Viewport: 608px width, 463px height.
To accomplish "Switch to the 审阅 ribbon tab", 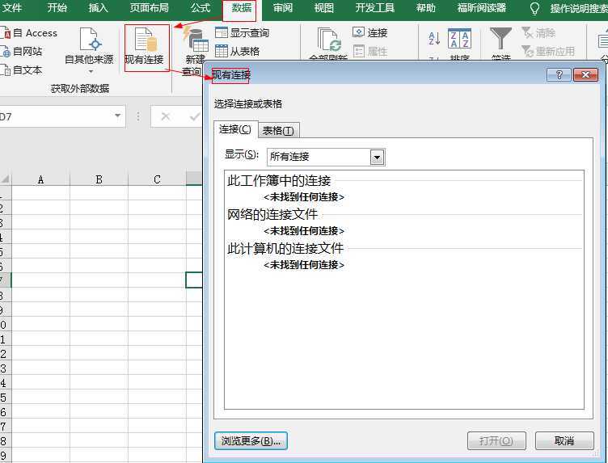I will (283, 8).
